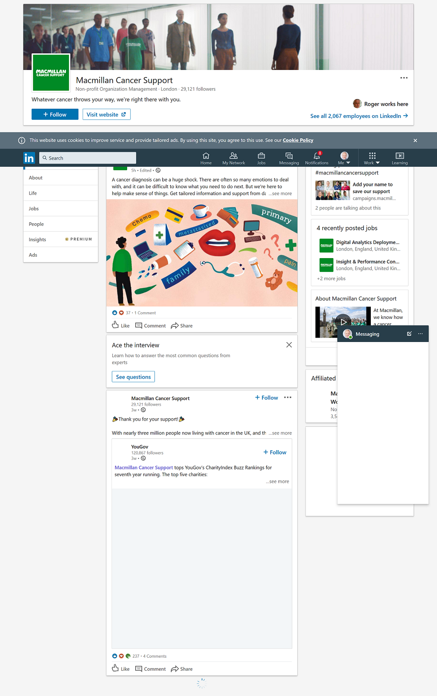Share the YouGov shared post
This screenshot has height=696, width=437.
pyautogui.click(x=182, y=669)
